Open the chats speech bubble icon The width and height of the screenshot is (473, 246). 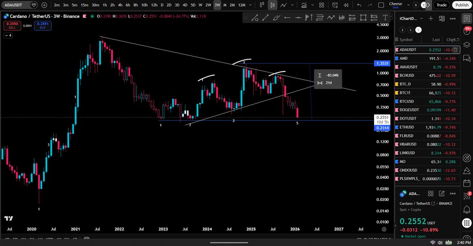(467, 58)
